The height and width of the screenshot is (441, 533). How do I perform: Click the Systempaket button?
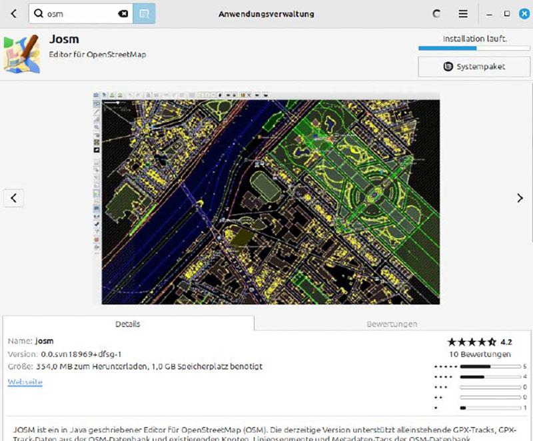(474, 67)
